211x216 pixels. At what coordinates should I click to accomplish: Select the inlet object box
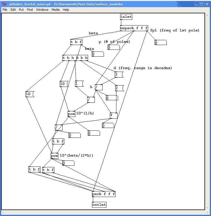coord(126,17)
